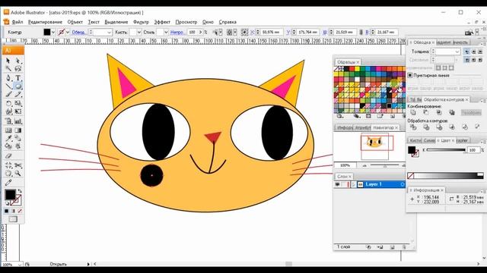Image resolution: width=487 pixels, height=273 pixels.
Task: Open the Справка menu
Action: coord(228,22)
